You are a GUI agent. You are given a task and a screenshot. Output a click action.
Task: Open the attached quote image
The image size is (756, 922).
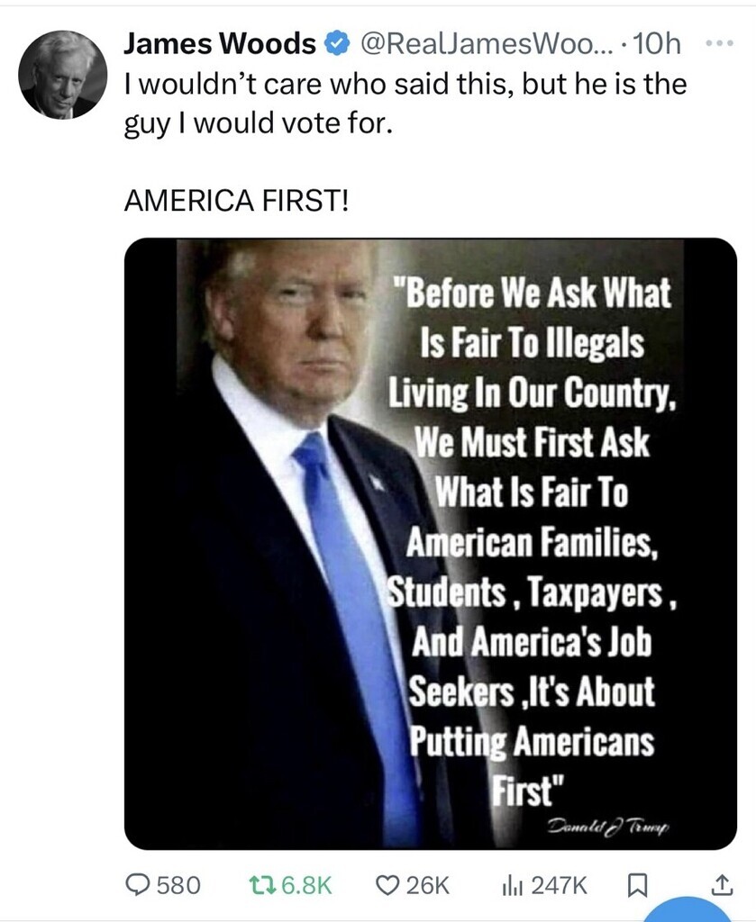click(430, 543)
